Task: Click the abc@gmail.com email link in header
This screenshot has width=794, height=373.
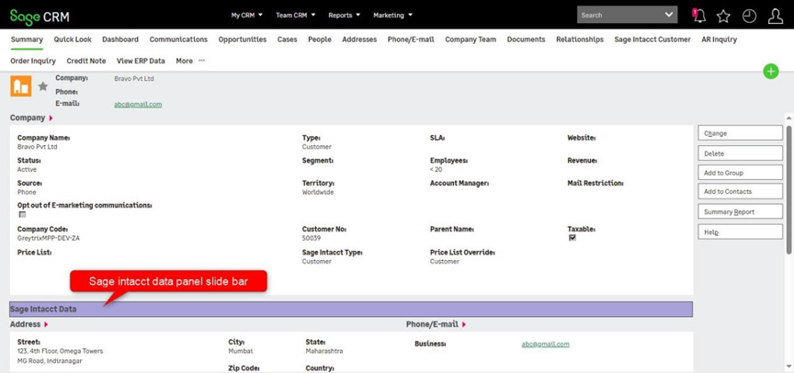Action: coord(138,104)
